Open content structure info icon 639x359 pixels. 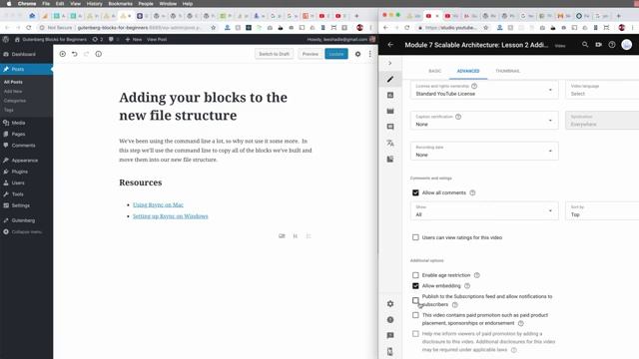coord(99,54)
